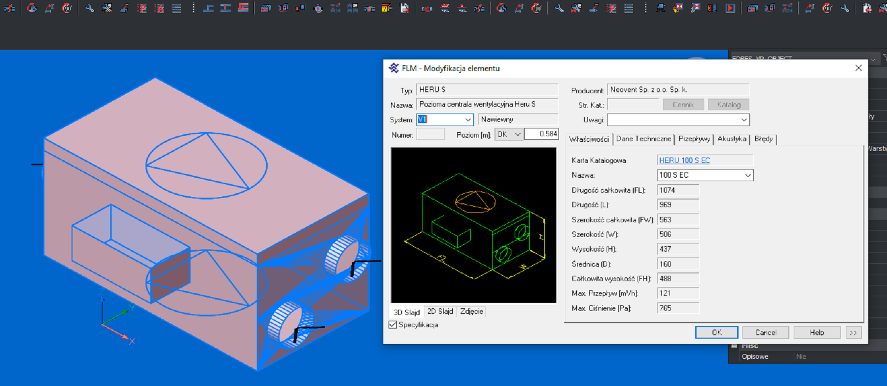This screenshot has width=887, height=386.
Task: Click the >> expand dialog button
Action: point(853,332)
